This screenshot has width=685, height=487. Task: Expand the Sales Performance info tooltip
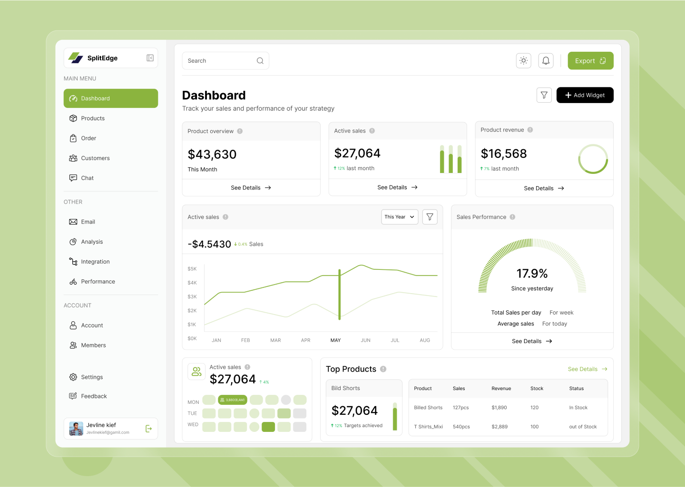coord(512,217)
